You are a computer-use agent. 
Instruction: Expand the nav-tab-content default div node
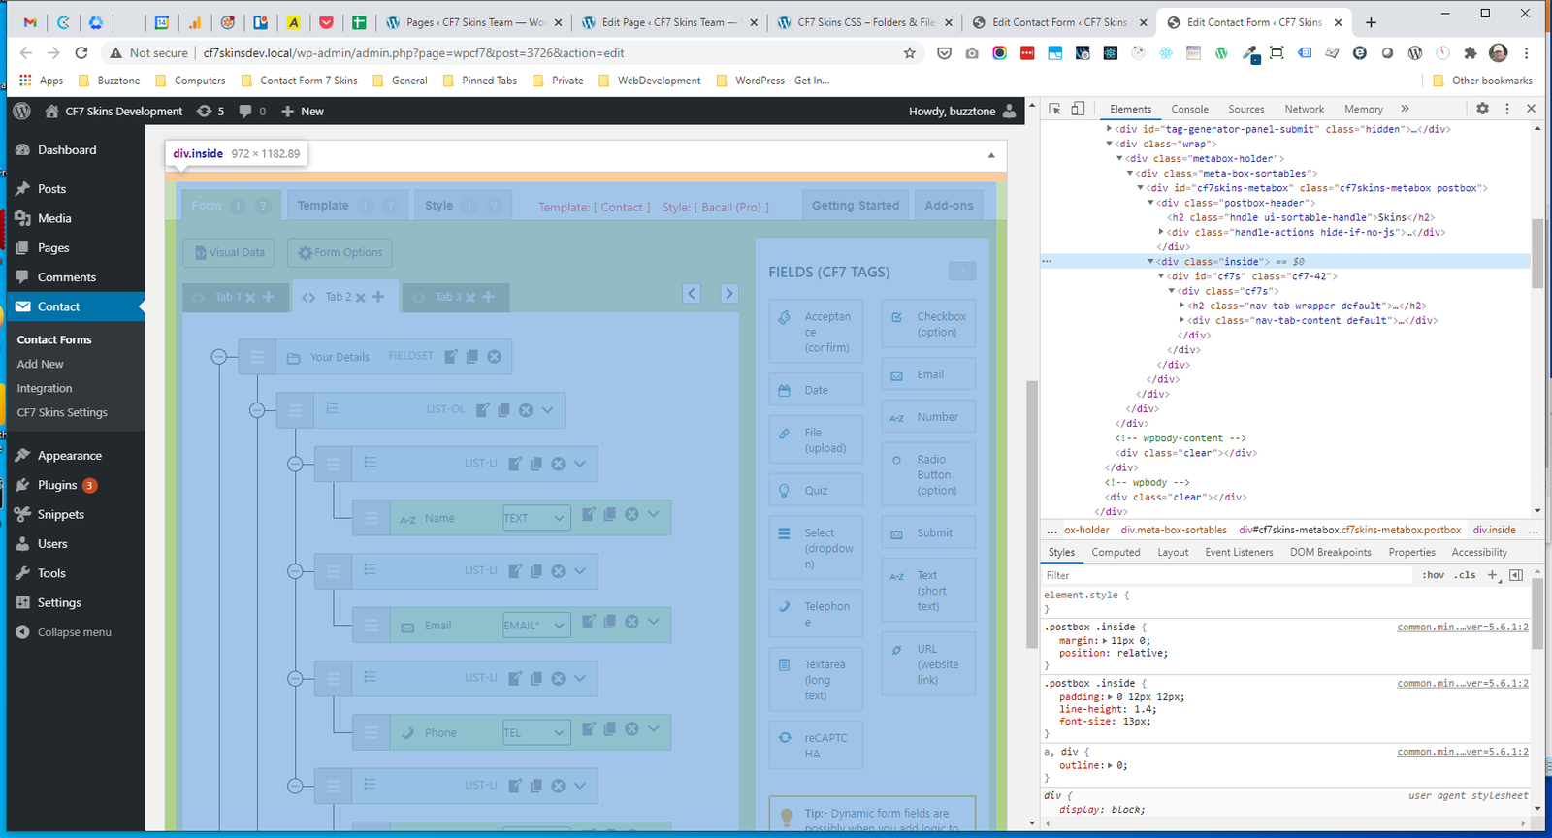[1181, 320]
